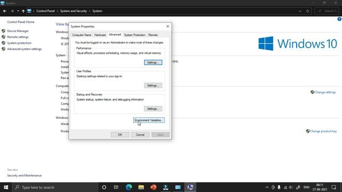Select System and Security in breadcrumb

(74, 11)
